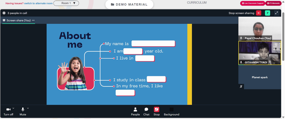Click the 'Stop screen sharing' label
The height and width of the screenshot is (119, 285).
241,13
